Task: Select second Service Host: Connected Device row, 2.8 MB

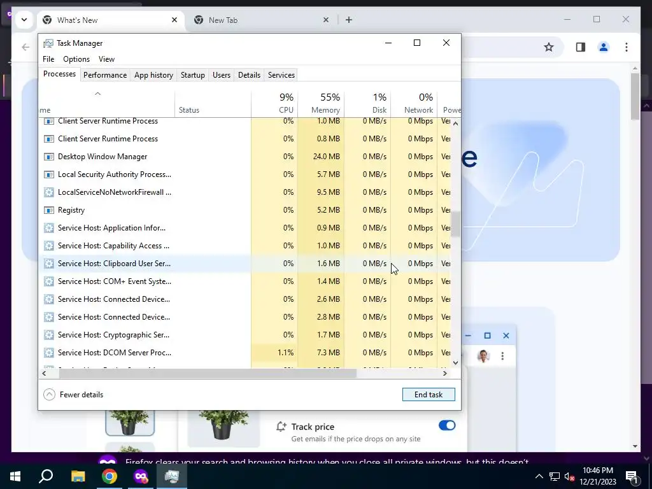Action: (244, 317)
